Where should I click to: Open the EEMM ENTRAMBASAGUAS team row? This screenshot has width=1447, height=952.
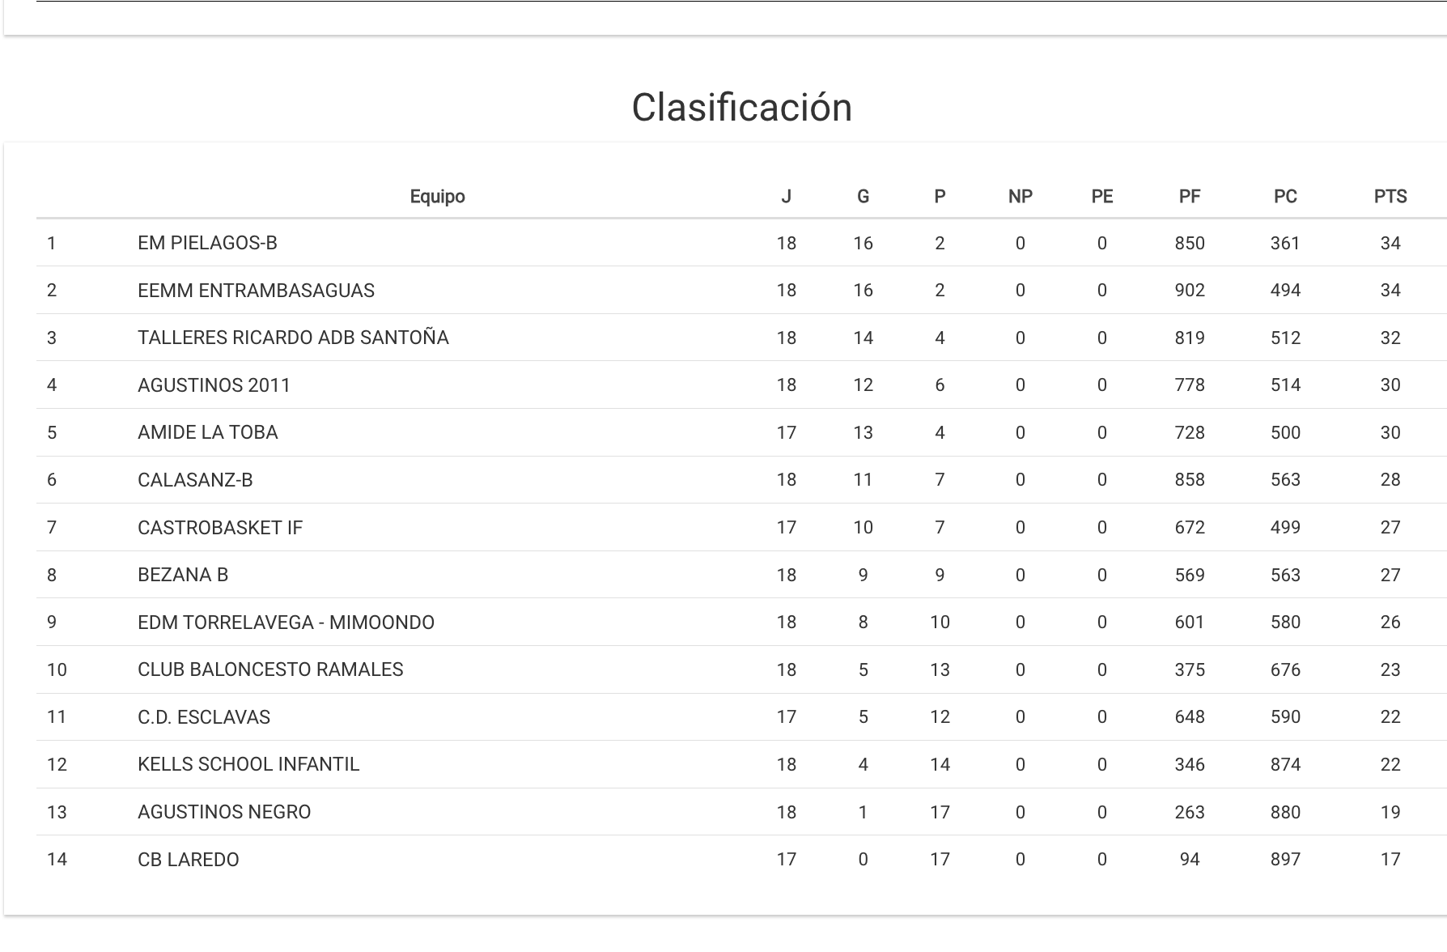point(256,291)
